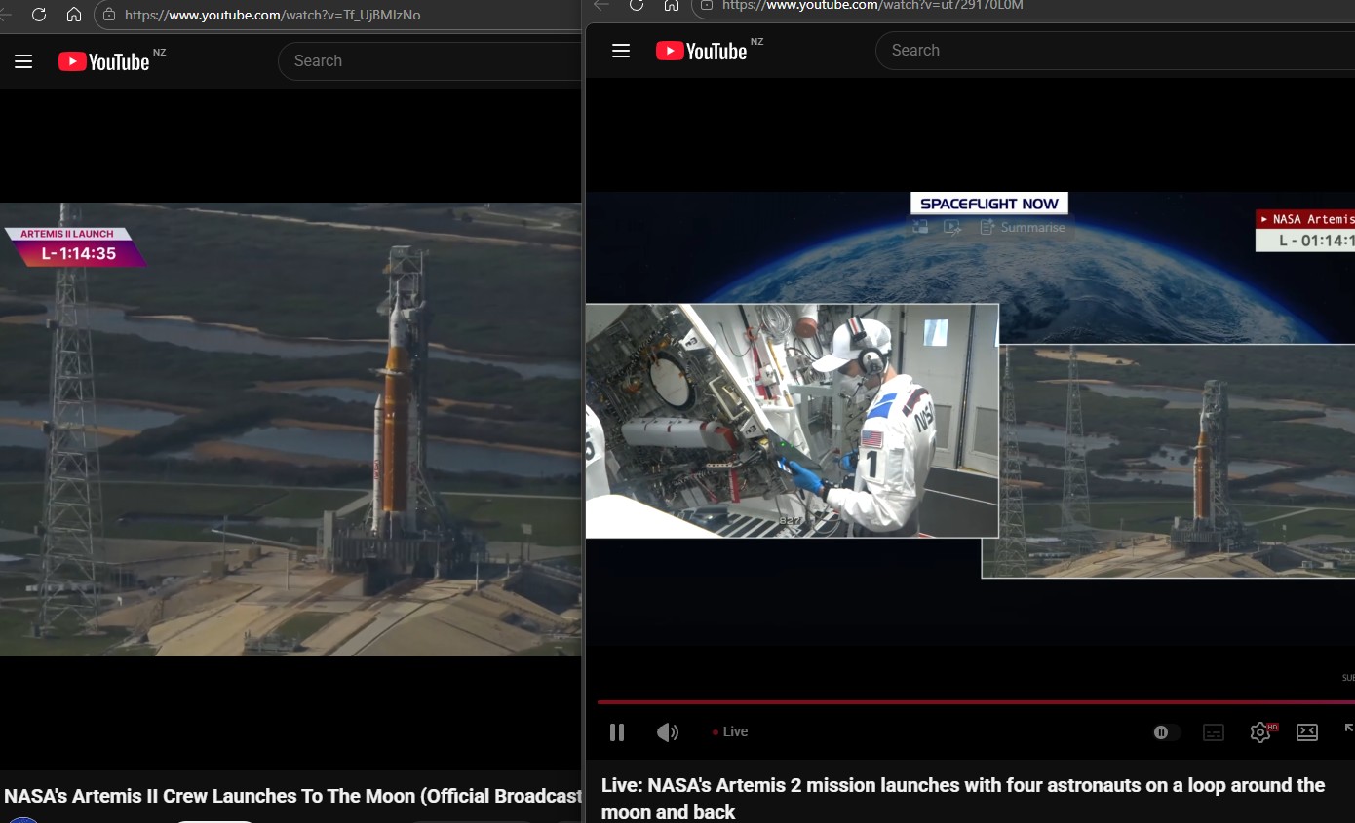This screenshot has width=1355, height=823.
Task: Switch the right video to theater mode
Action: pyautogui.click(x=1307, y=732)
